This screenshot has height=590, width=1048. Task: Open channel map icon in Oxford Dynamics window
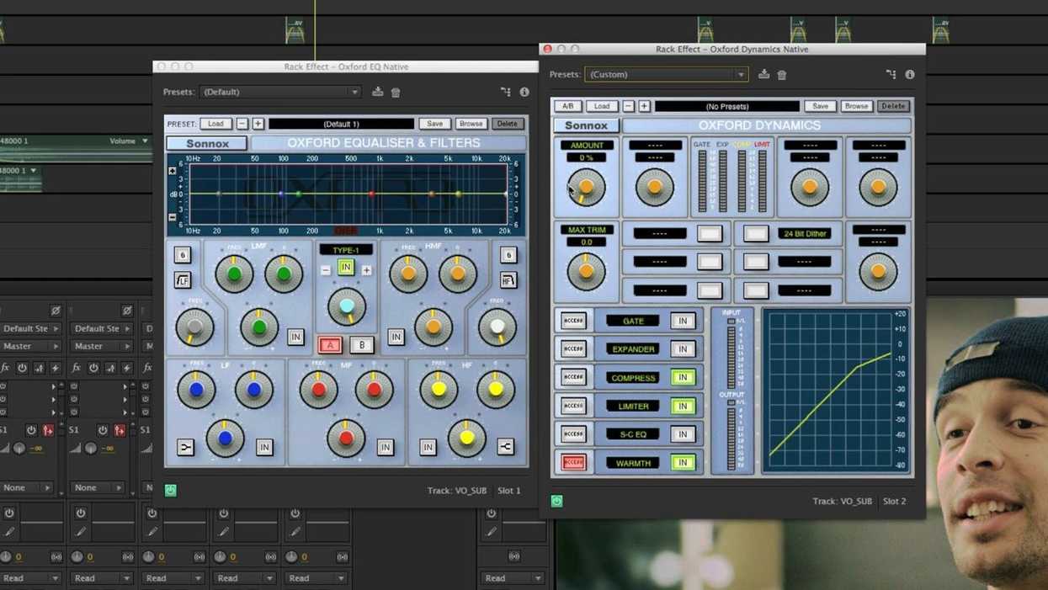pyautogui.click(x=891, y=74)
